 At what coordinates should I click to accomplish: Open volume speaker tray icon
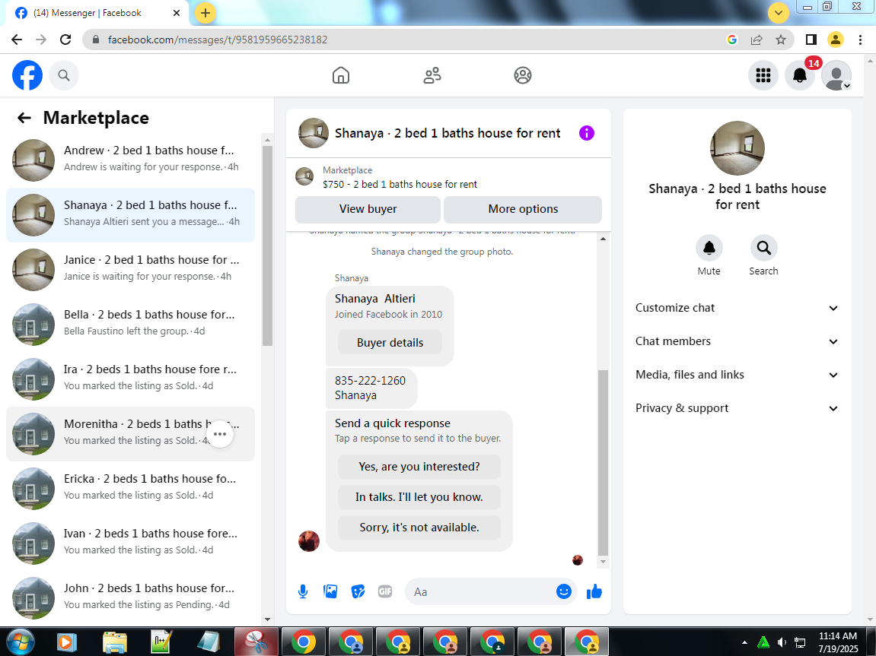click(x=782, y=642)
